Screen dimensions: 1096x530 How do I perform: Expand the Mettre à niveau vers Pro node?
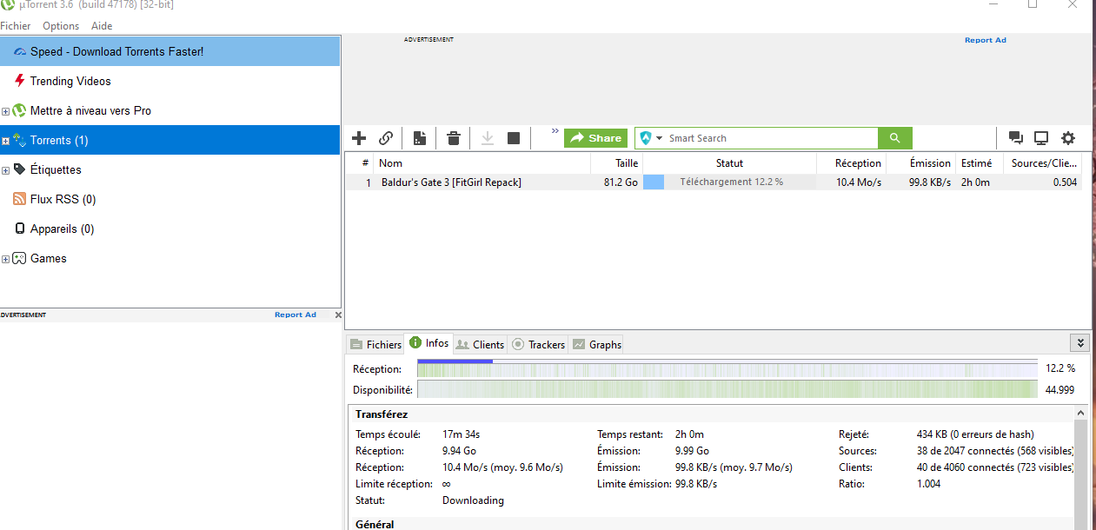pyautogui.click(x=6, y=111)
